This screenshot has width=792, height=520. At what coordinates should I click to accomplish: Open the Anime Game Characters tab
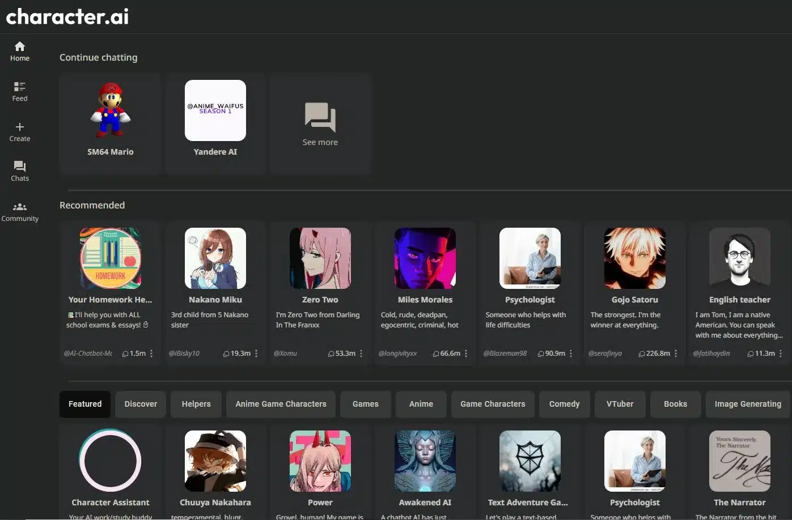(x=281, y=404)
